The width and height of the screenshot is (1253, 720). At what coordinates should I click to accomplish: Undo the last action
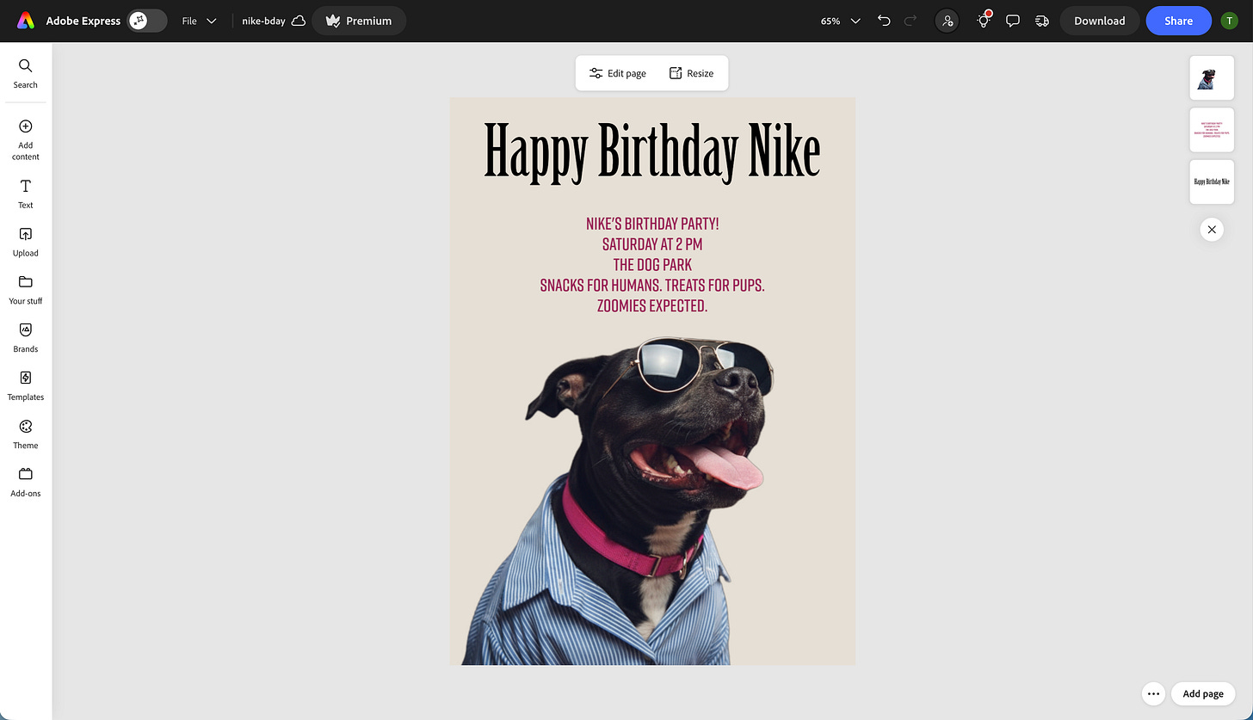click(x=884, y=21)
